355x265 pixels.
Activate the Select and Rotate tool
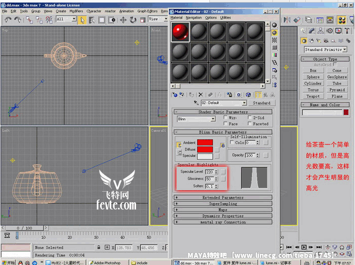(x=133, y=20)
